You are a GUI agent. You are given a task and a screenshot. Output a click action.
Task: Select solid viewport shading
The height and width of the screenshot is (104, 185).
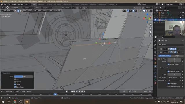pyautogui.click(x=144, y=11)
